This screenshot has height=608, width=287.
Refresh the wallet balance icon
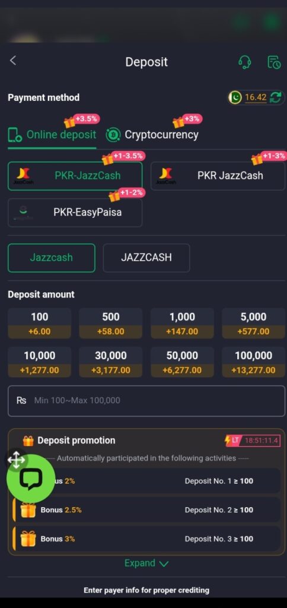[x=276, y=97]
